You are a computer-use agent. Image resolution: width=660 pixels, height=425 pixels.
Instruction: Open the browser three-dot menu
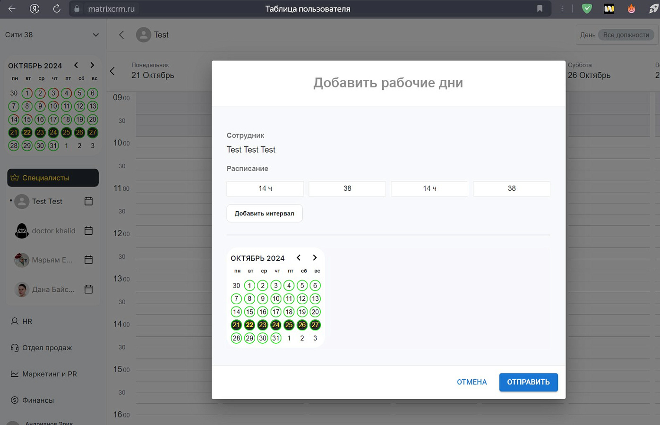[562, 8]
